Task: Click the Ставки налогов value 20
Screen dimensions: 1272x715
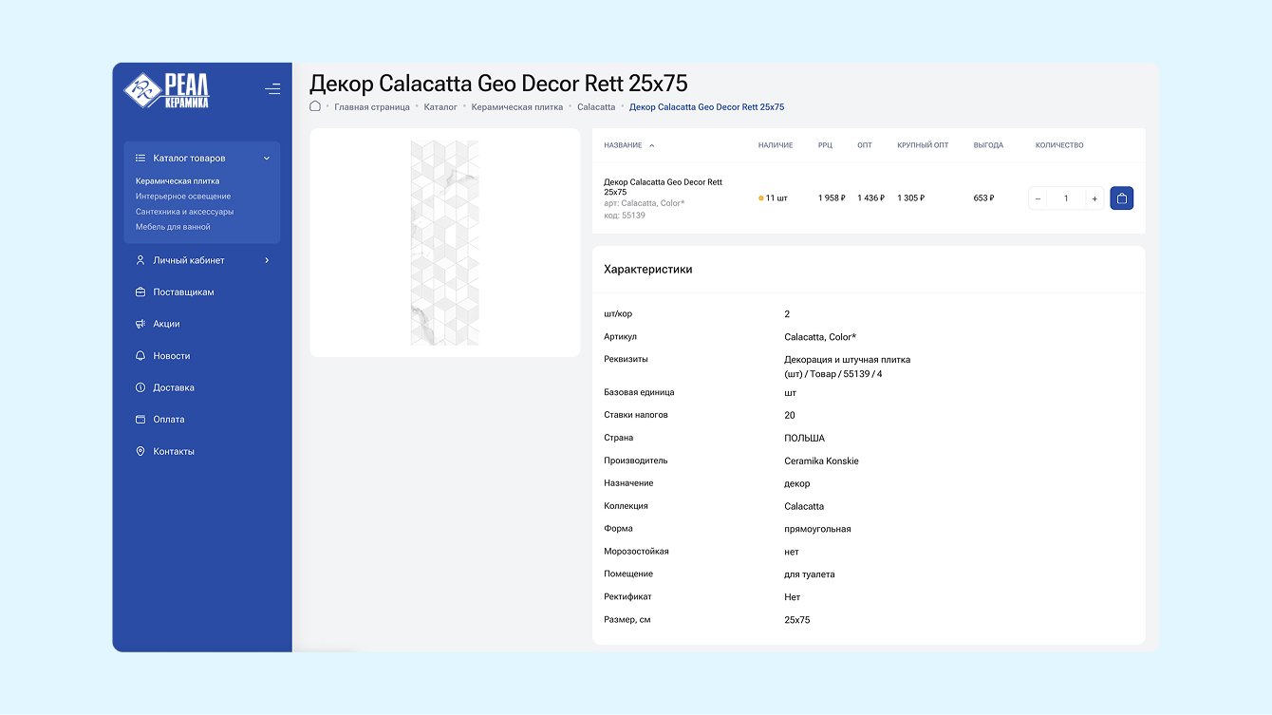Action: coord(790,415)
